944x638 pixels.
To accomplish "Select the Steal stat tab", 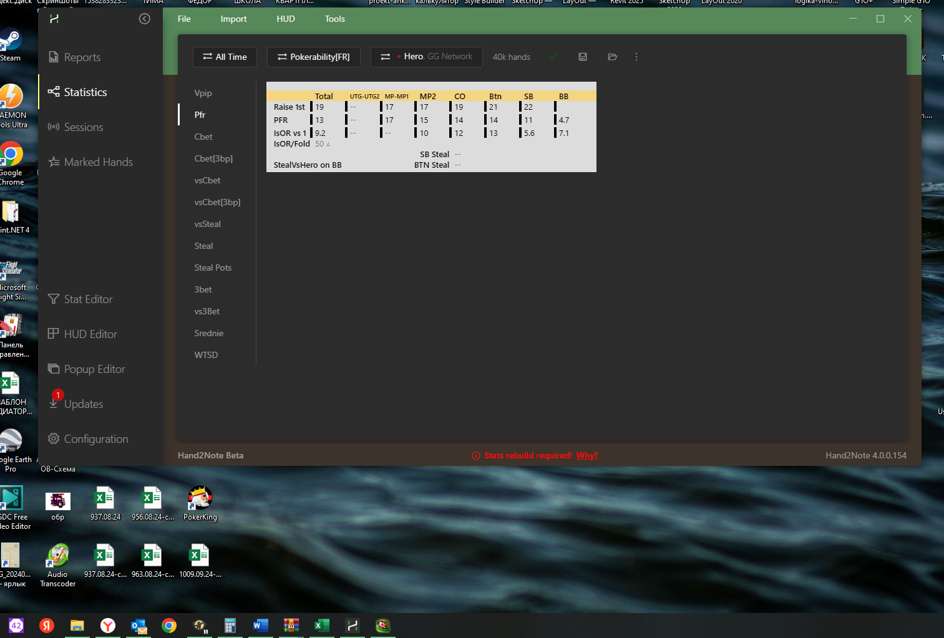I will (203, 246).
